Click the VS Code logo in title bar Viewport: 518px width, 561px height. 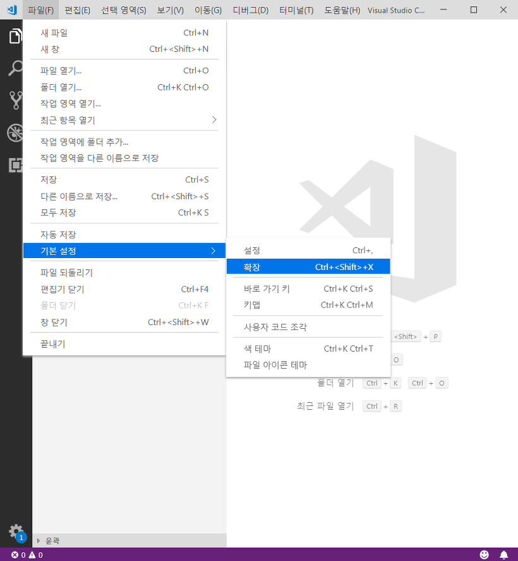[x=12, y=9]
